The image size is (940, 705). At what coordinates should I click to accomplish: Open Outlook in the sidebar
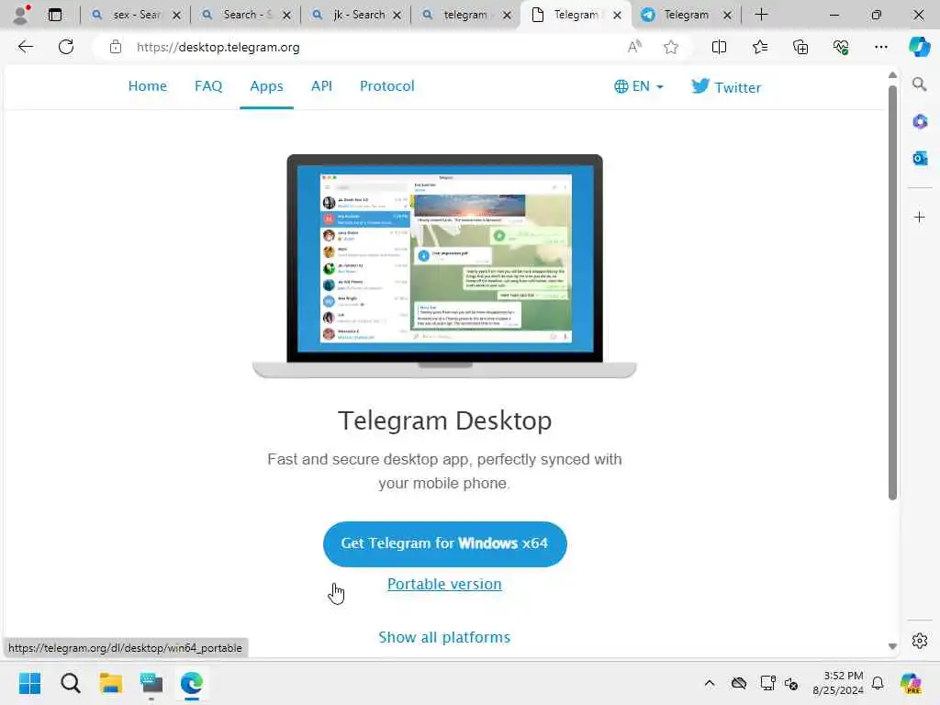click(920, 158)
